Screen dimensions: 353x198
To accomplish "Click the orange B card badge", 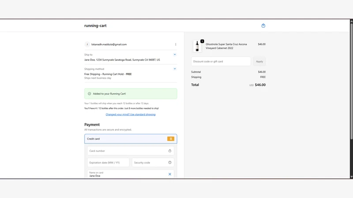I will tap(171, 139).
